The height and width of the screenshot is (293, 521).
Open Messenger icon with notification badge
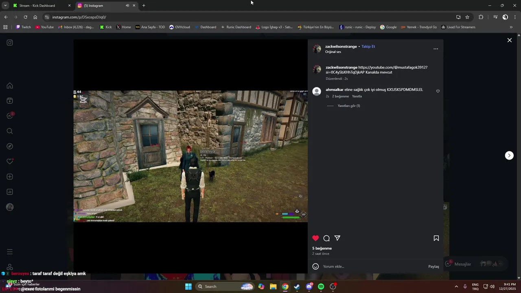[x=10, y=116]
